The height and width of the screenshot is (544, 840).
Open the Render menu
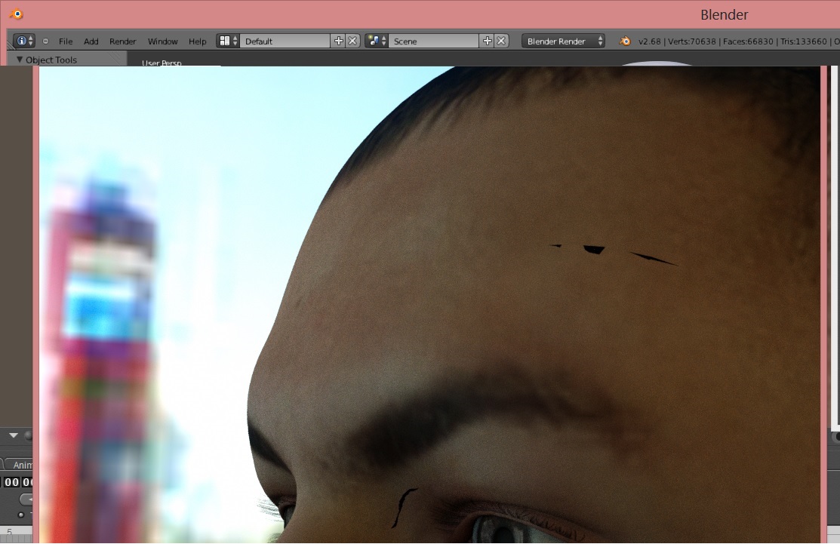[x=123, y=41]
